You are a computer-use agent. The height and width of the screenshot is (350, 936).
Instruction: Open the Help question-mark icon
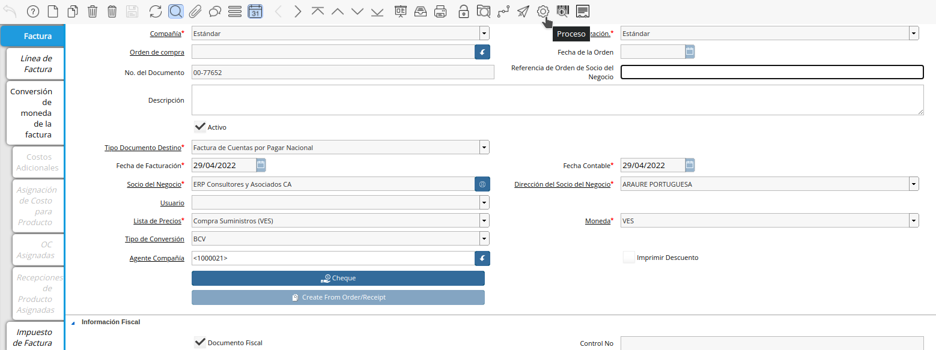click(33, 11)
